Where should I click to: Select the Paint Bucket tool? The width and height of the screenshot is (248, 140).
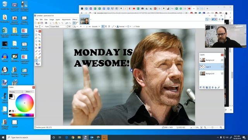pos(36,47)
